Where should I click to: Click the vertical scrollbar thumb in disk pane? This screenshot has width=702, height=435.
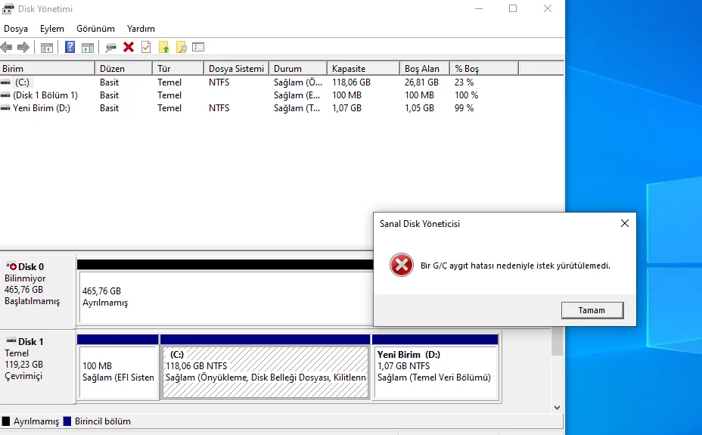[557, 341]
